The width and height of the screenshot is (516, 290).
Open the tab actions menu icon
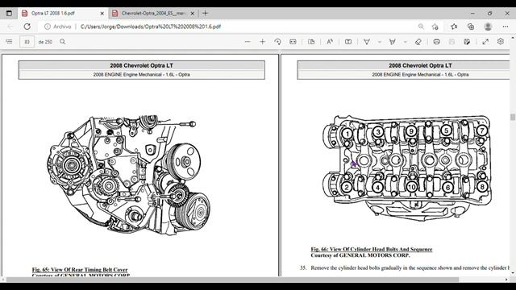click(x=9, y=13)
